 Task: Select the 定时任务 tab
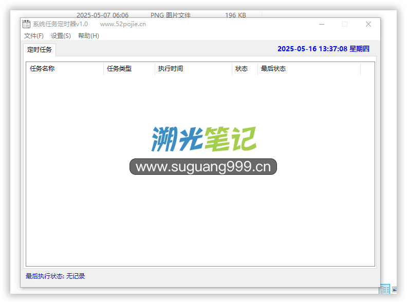pos(40,49)
